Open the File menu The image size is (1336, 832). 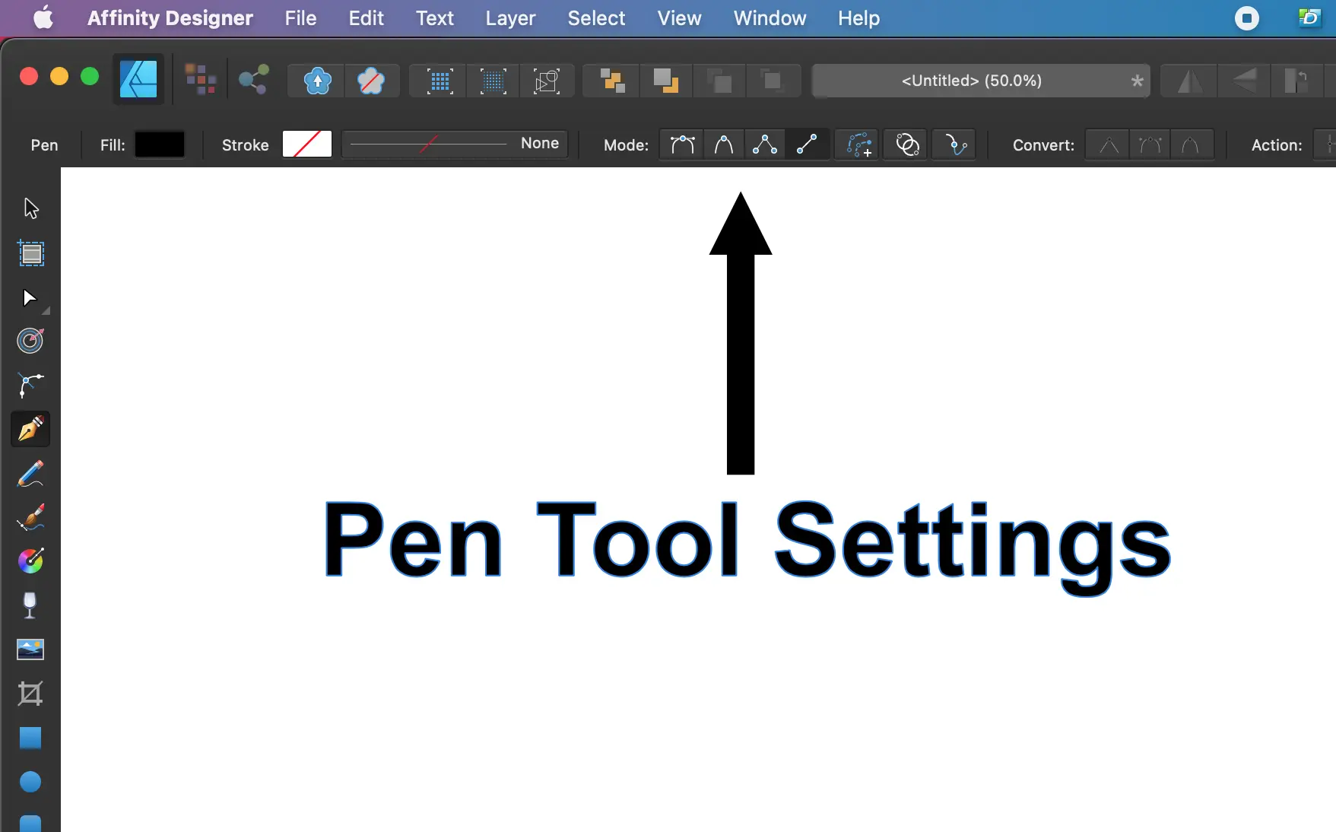[x=300, y=18]
